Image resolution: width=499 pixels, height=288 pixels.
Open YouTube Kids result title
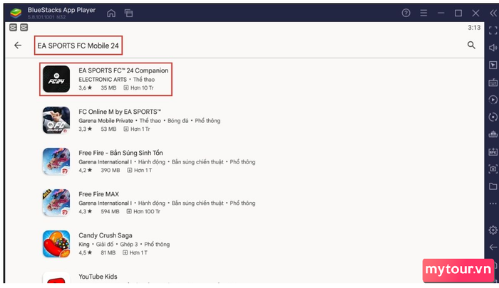(x=98, y=277)
